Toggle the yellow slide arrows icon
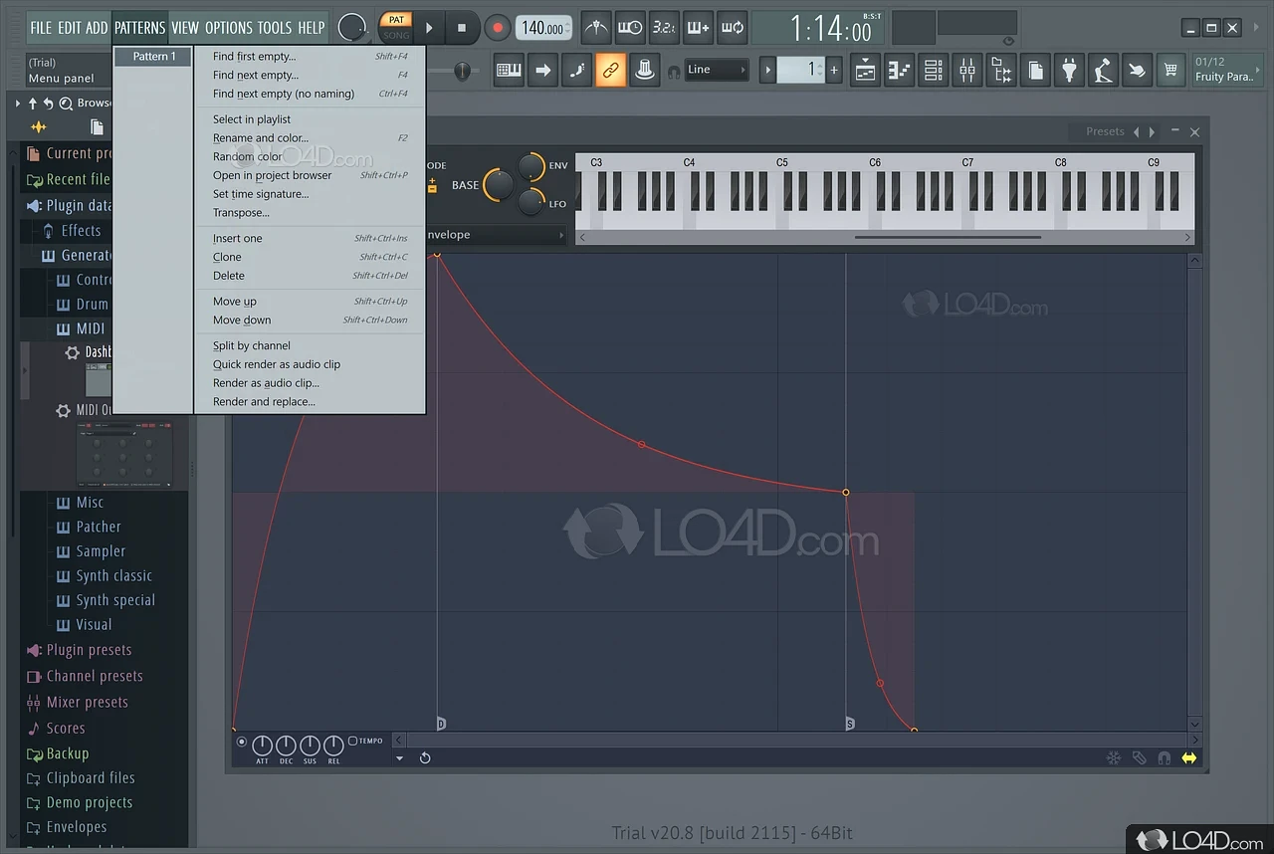Image resolution: width=1274 pixels, height=854 pixels. [1188, 758]
